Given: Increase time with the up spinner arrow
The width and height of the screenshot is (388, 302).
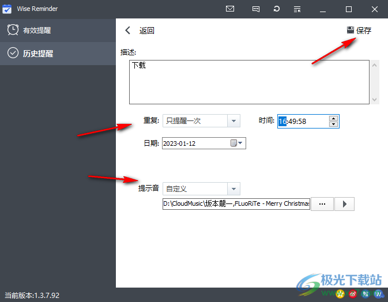Looking at the screenshot, I should [x=333, y=119].
